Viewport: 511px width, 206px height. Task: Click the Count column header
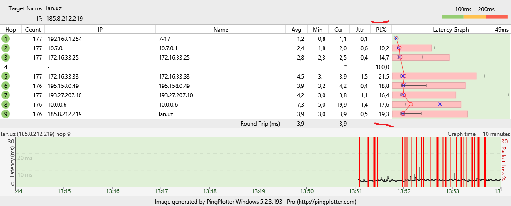(x=33, y=30)
